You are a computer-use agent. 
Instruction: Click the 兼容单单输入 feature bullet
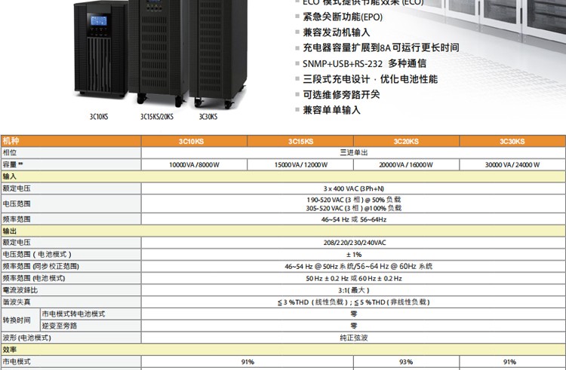pos(332,110)
